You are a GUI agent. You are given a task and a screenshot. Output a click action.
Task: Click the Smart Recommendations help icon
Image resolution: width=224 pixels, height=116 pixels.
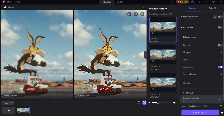tap(171, 14)
